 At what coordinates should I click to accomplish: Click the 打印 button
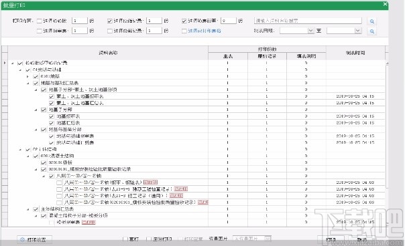tap(331, 239)
